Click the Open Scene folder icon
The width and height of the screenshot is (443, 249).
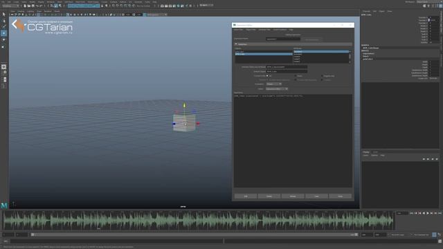29,6
